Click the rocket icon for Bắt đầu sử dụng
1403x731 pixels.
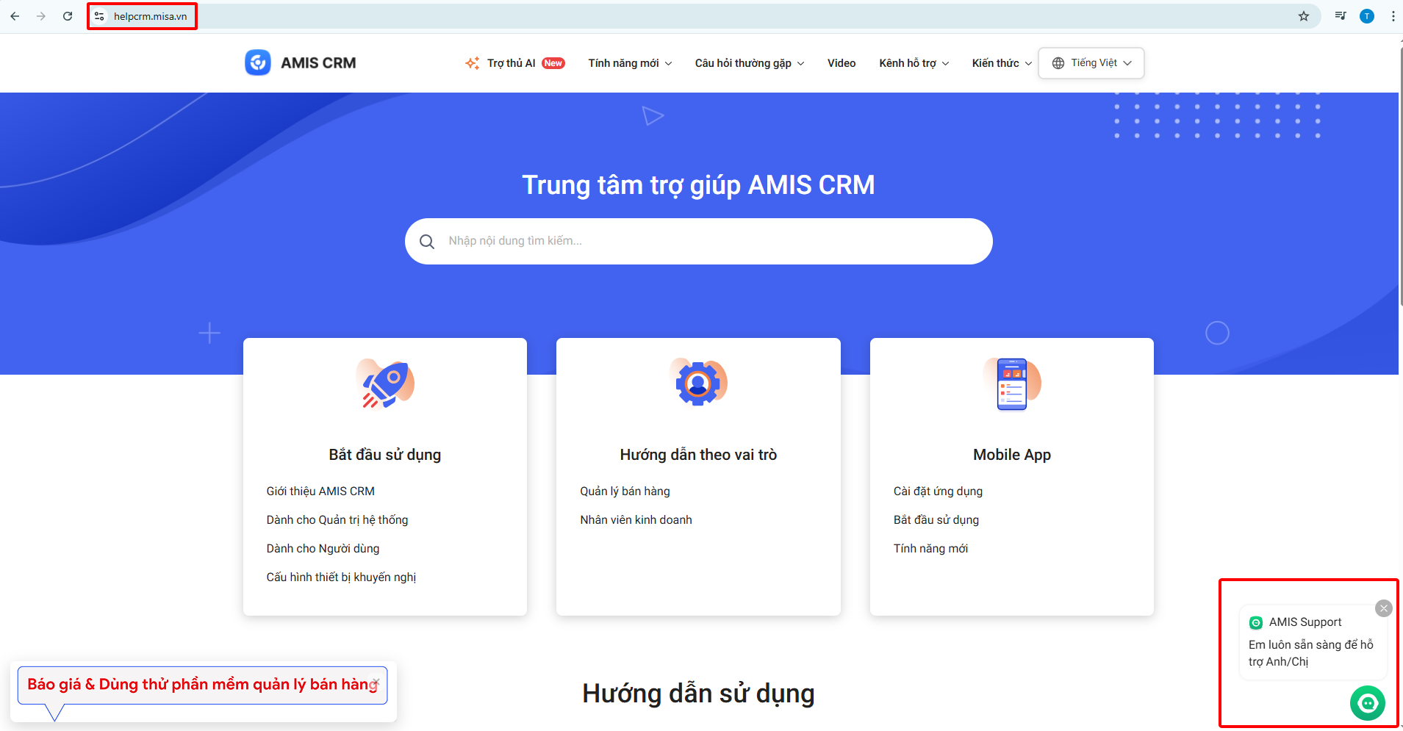385,383
